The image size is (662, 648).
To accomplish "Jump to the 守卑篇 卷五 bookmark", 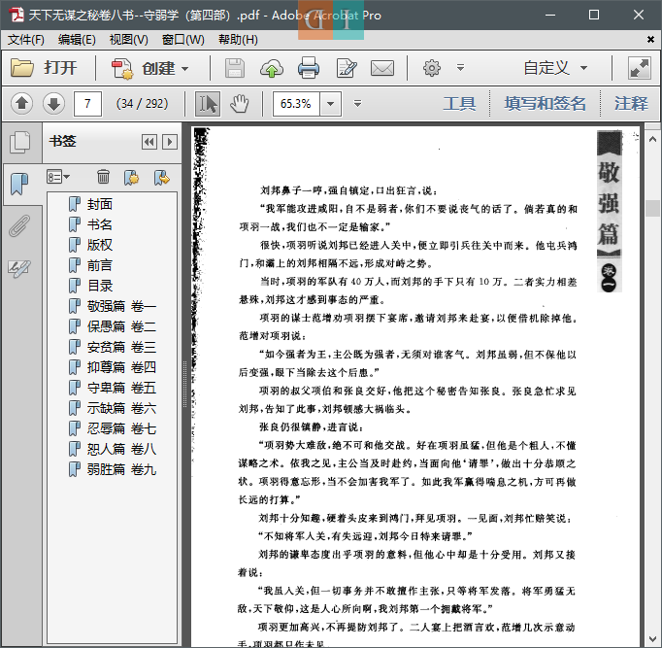I will pyautogui.click(x=121, y=388).
